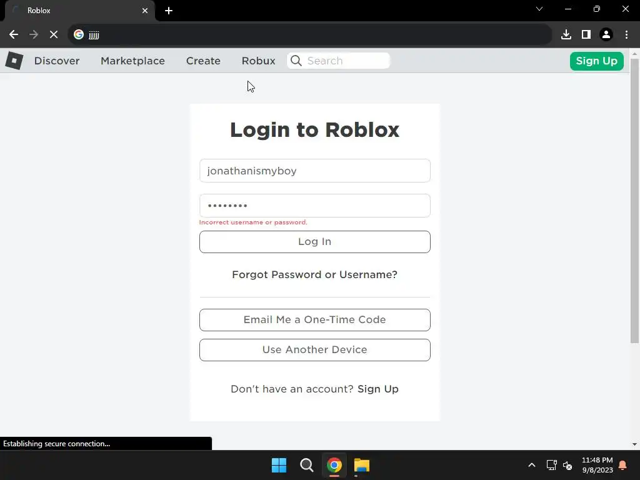Open the Discover menu

57,61
